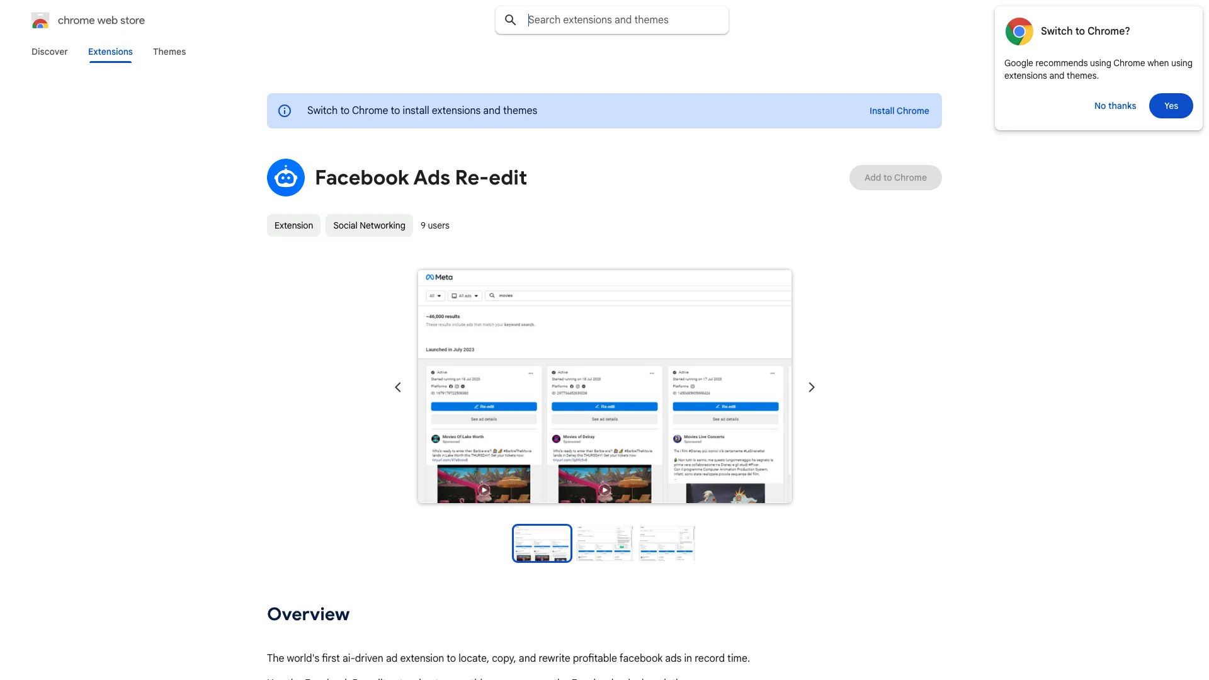Click the Switch to Chrome? popup title

pos(1085,31)
